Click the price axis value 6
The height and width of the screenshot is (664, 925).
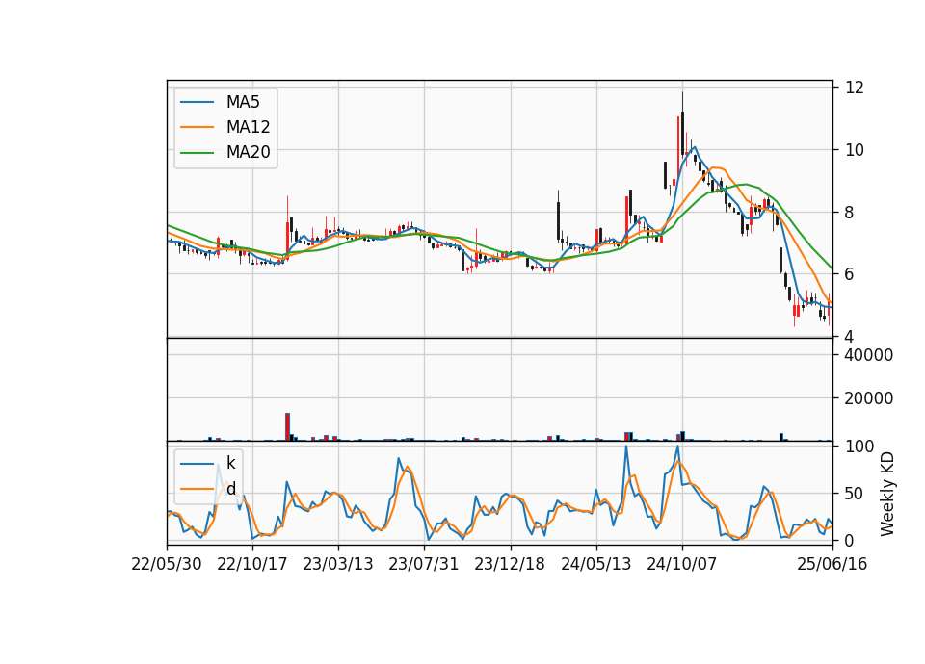[x=850, y=274]
